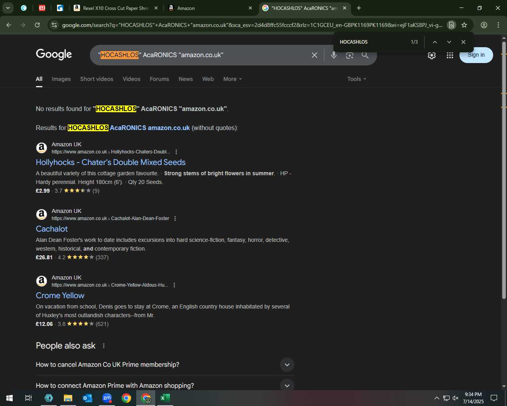Screen dimensions: 507x406
Task: Click the Google logo
Action: click(x=54, y=54)
